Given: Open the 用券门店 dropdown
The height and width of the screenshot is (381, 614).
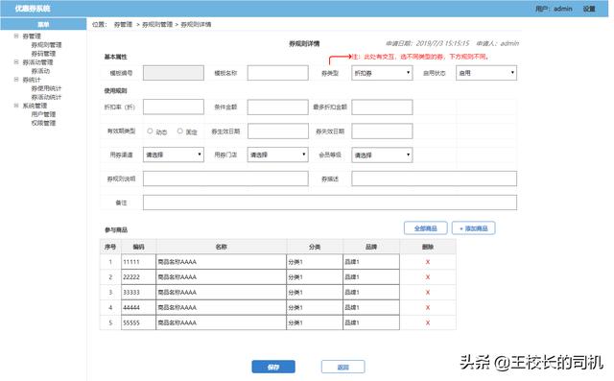Looking at the screenshot, I should [x=277, y=155].
